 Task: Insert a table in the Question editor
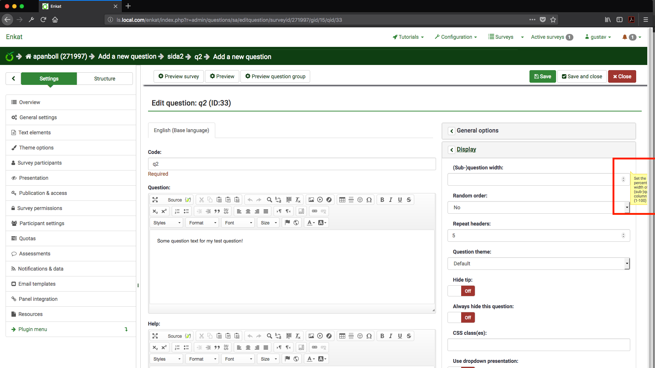[342, 200]
